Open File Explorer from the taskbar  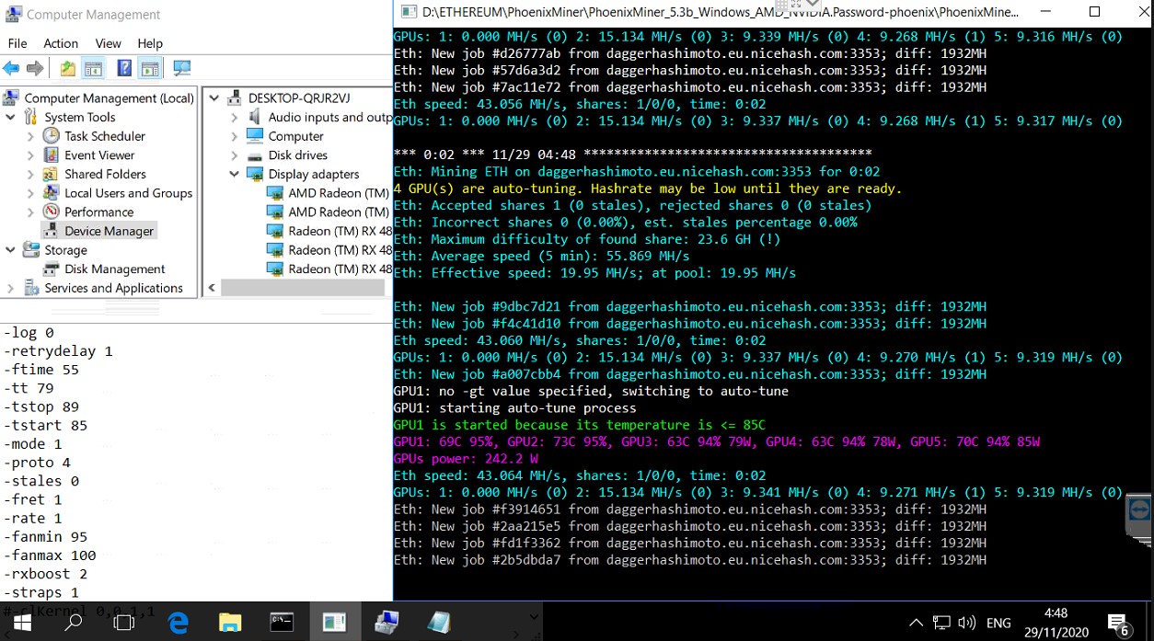230,622
